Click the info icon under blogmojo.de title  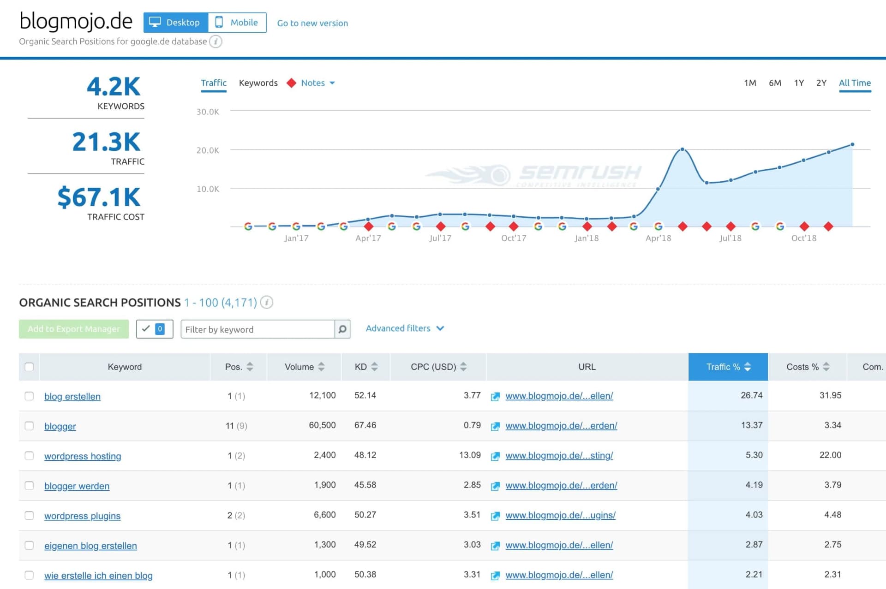(x=215, y=42)
